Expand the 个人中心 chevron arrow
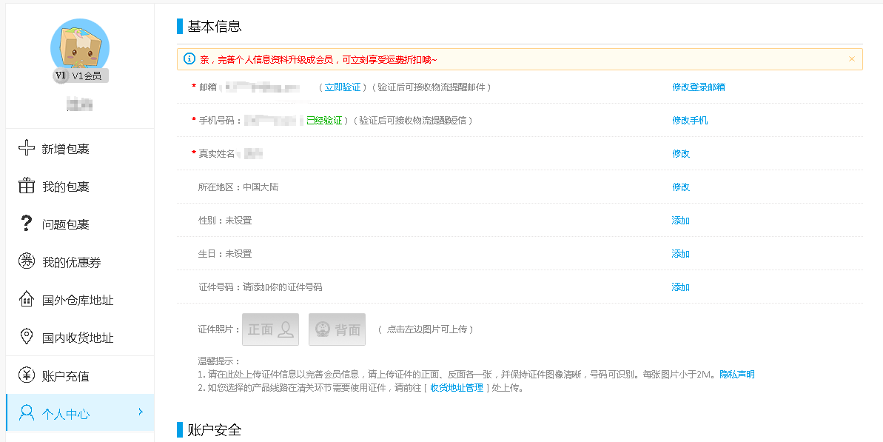The image size is (883, 442). point(141,412)
